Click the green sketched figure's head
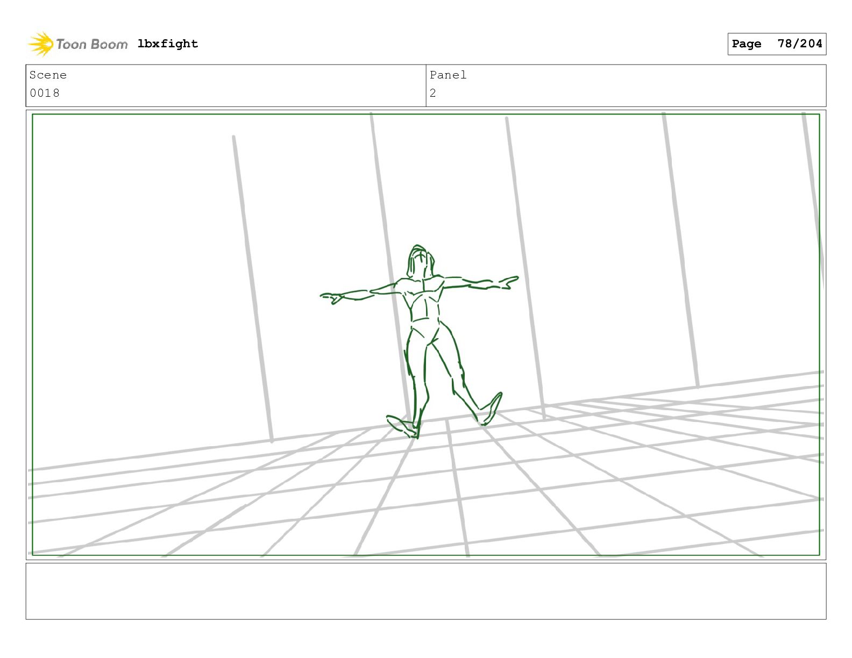The image size is (852, 658). click(x=420, y=261)
